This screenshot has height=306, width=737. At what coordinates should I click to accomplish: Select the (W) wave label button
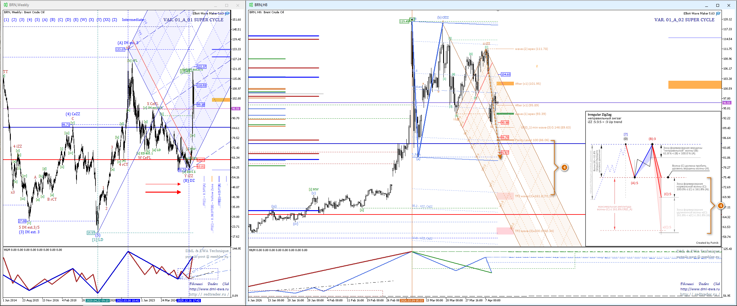(83, 20)
